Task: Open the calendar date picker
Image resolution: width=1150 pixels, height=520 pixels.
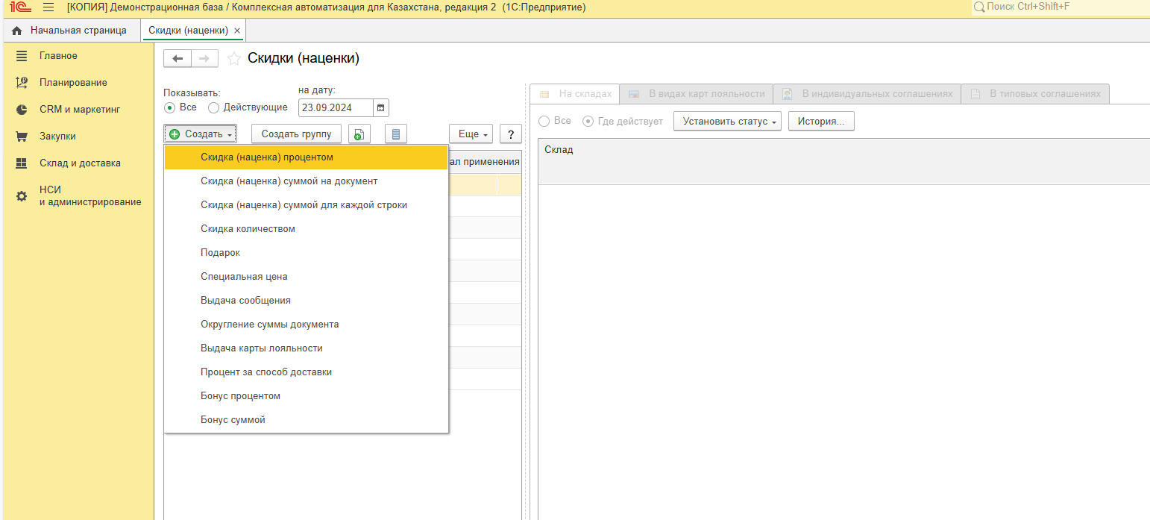Action: pos(380,107)
